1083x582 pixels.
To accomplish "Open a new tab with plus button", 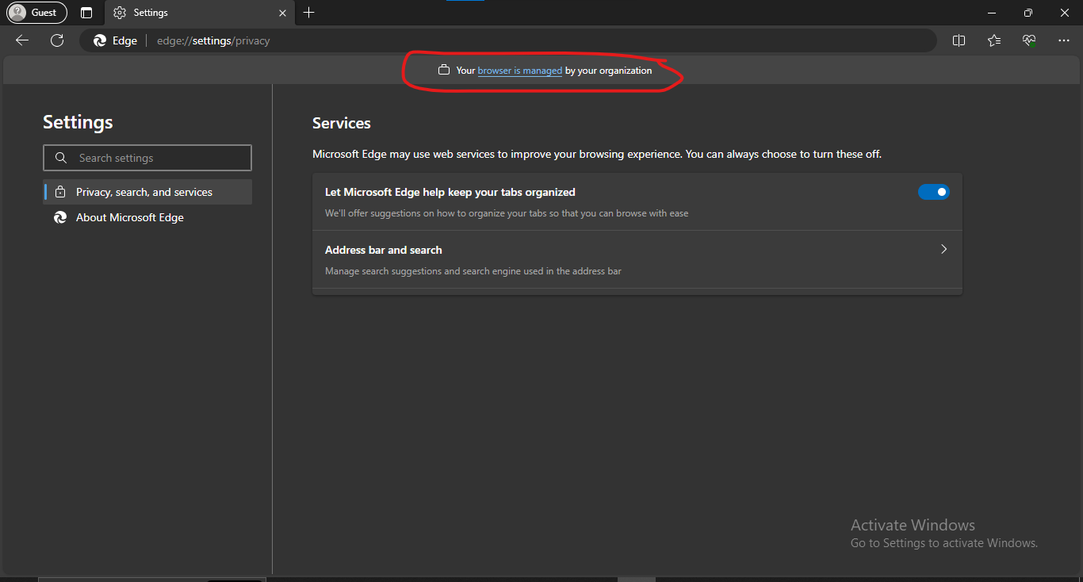I will (309, 13).
